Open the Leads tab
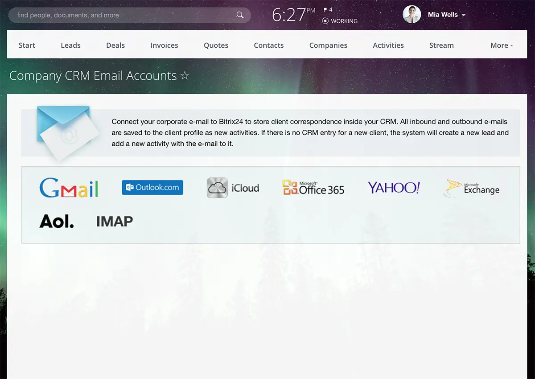The height and width of the screenshot is (379, 535). (70, 45)
